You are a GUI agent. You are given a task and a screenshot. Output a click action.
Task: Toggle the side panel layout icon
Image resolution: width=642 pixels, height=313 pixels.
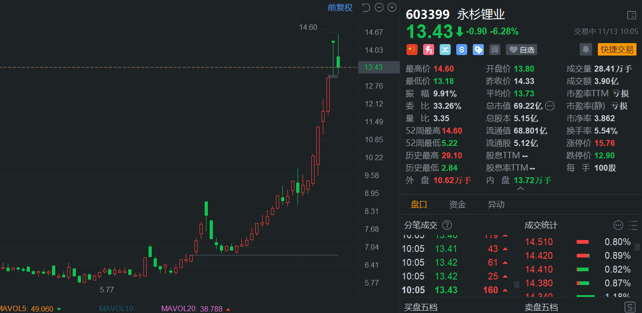631,15
